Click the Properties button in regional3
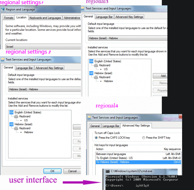 [x=160, y=90]
